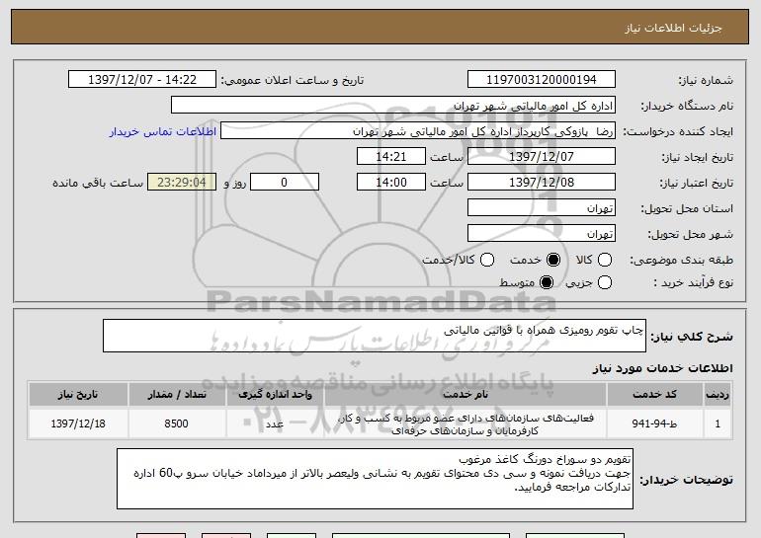Click the remaining days field showing 0
The image size is (761, 538).
click(x=285, y=183)
